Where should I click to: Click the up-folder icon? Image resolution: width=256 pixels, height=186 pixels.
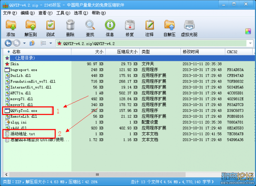32,43
